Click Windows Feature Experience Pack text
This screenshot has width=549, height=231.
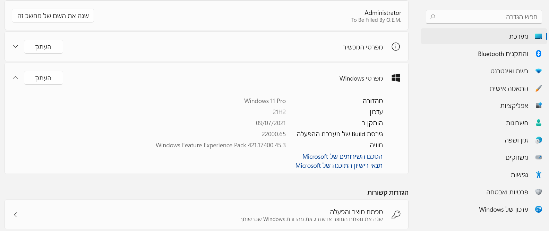point(221,145)
